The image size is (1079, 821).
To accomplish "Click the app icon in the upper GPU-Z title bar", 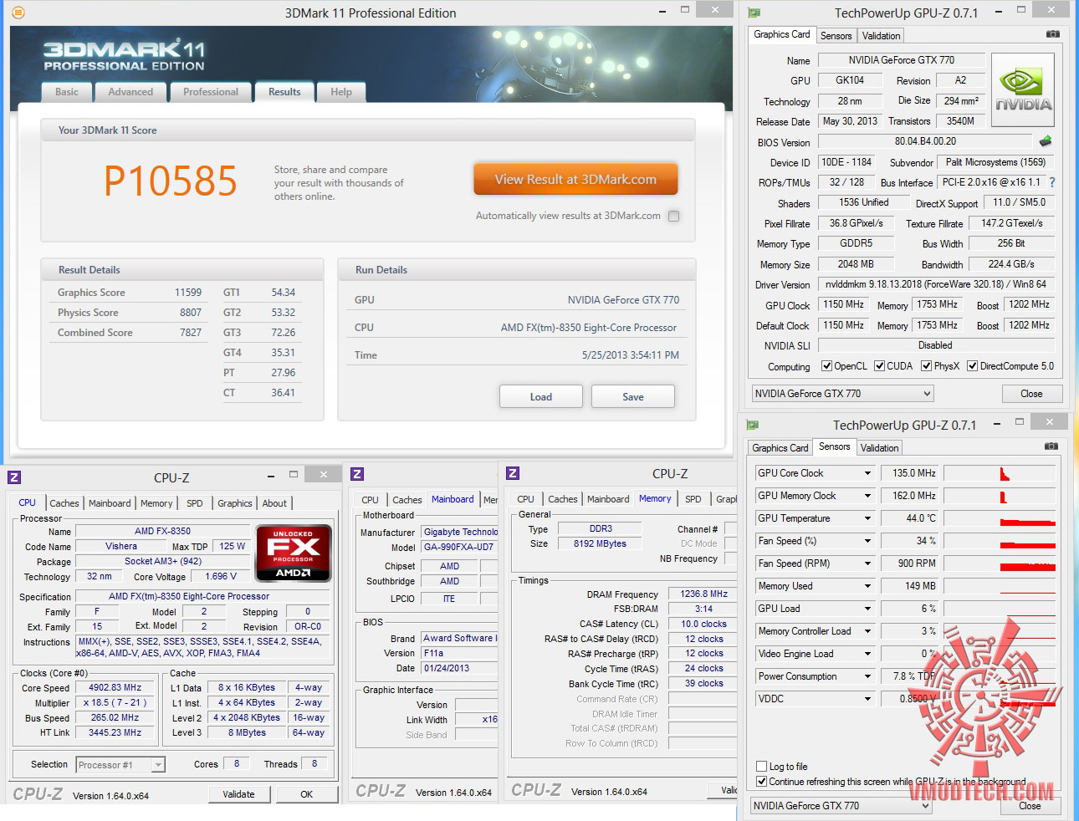I will pos(754,13).
